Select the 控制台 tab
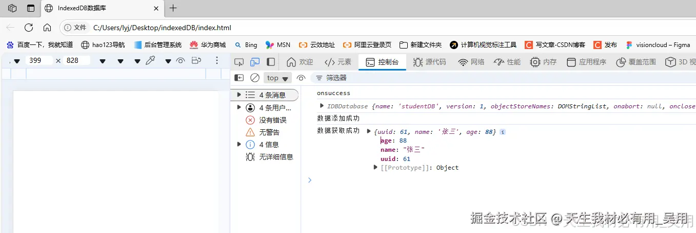Screen dimensions: 696x233 382,62
